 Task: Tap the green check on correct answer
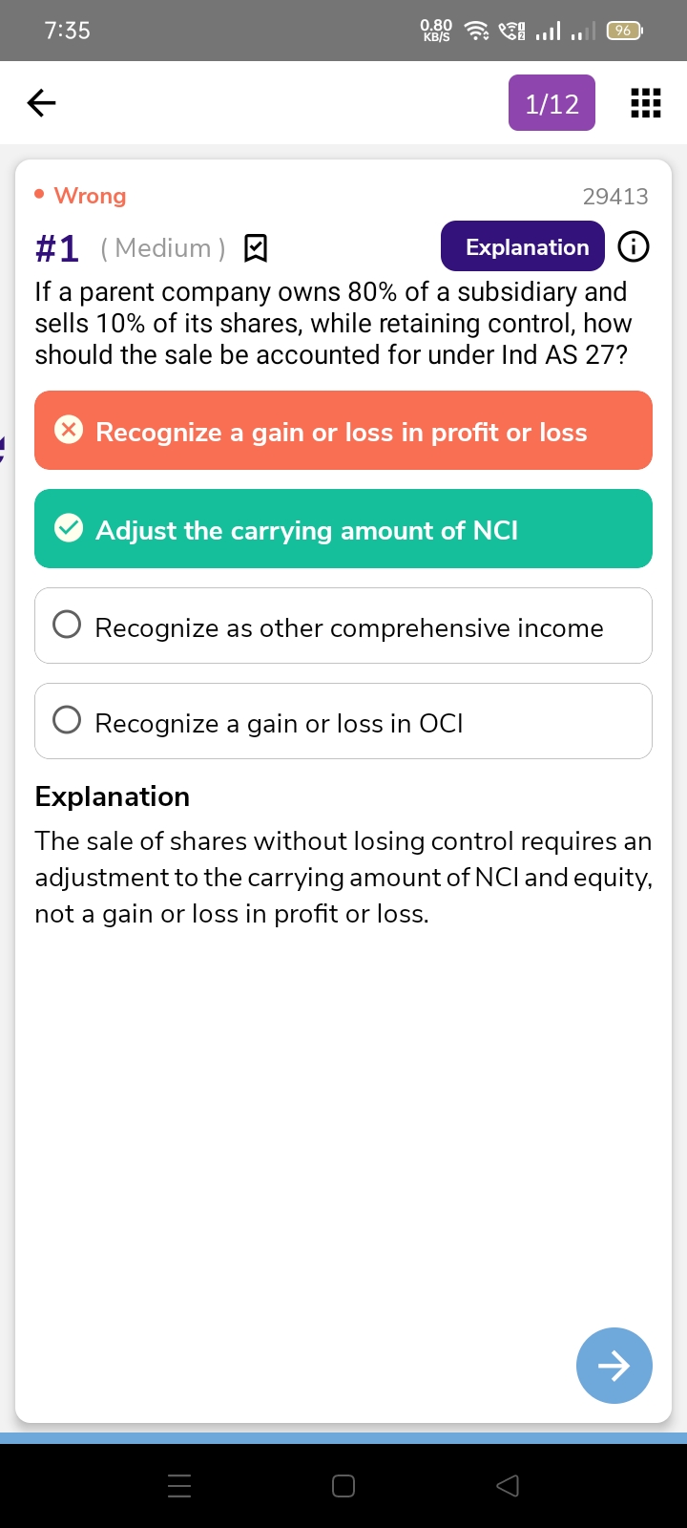click(69, 528)
